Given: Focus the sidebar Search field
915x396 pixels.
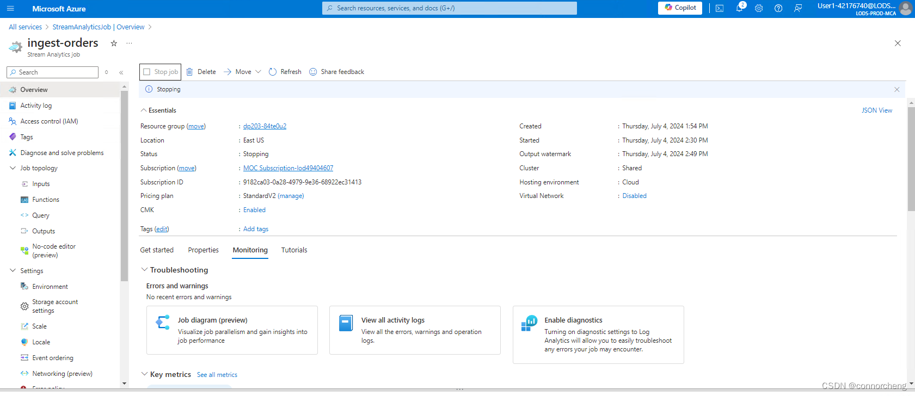Looking at the screenshot, I should [x=53, y=72].
